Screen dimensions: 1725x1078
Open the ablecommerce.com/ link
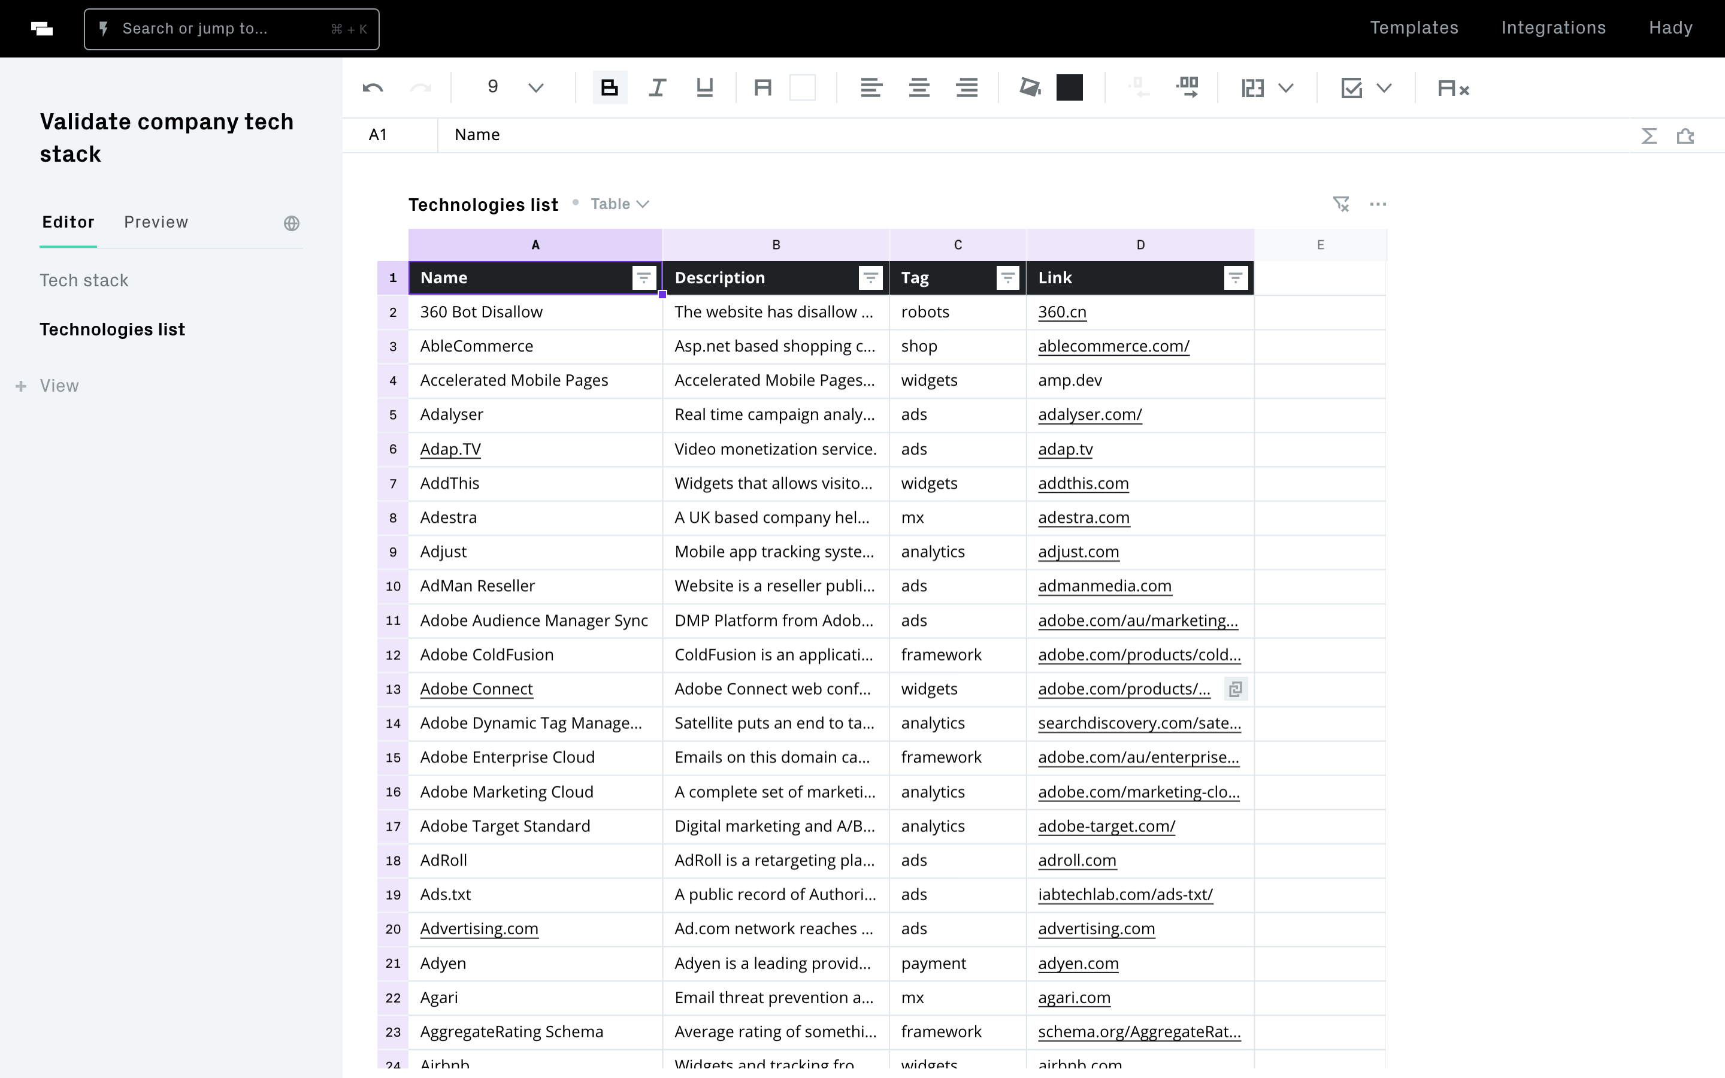1113,346
